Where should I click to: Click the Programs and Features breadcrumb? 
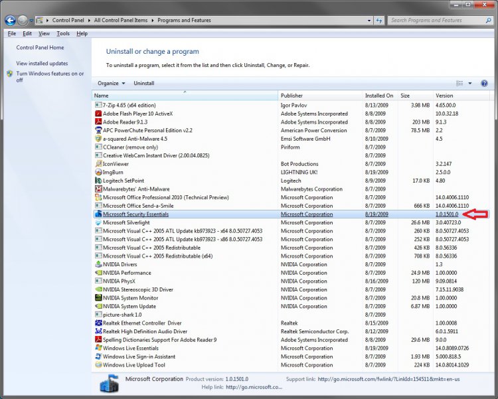(x=184, y=21)
